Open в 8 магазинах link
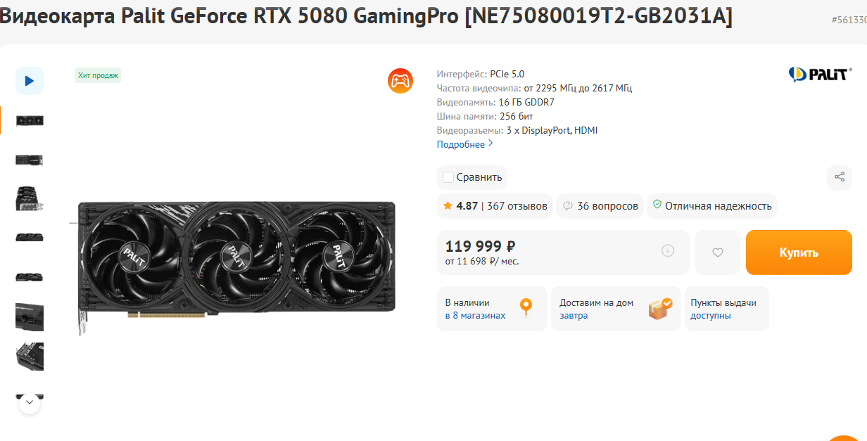The width and height of the screenshot is (867, 441). pyautogui.click(x=475, y=316)
